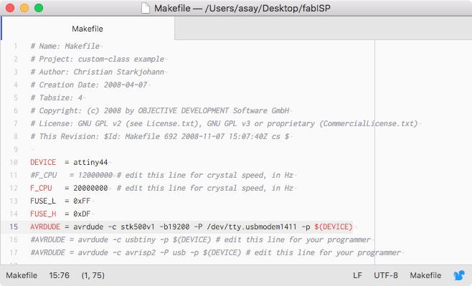472x286 pixels.
Task: Click the AVRDUDE variable on line 15
Action: pos(45,227)
